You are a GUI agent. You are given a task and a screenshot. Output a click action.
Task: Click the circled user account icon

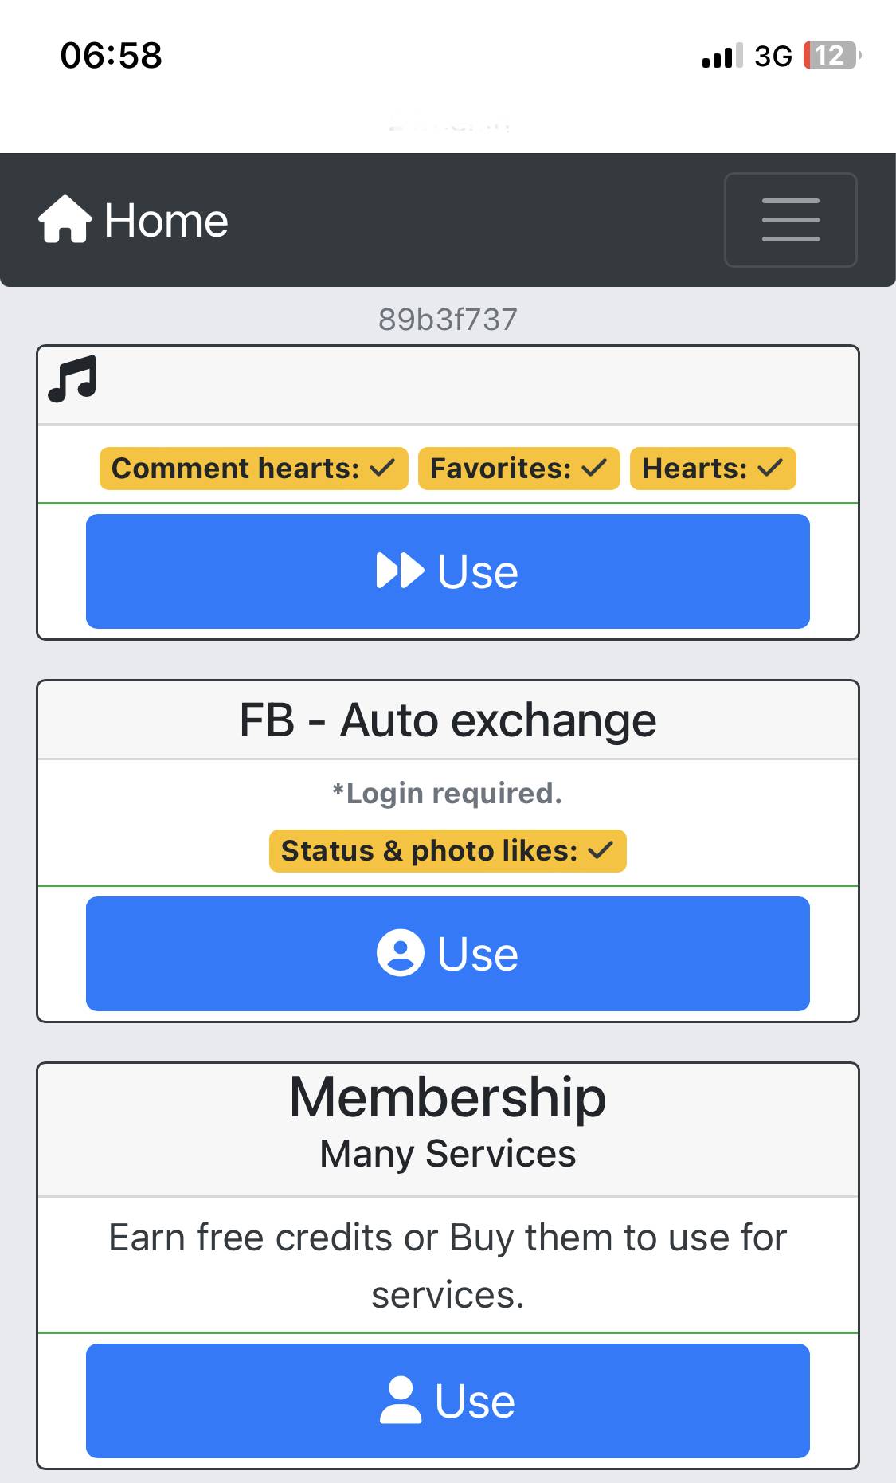400,953
